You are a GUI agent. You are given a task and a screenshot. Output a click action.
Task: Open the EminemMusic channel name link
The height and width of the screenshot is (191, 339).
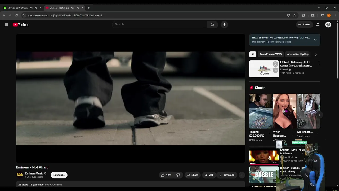click(x=34, y=173)
